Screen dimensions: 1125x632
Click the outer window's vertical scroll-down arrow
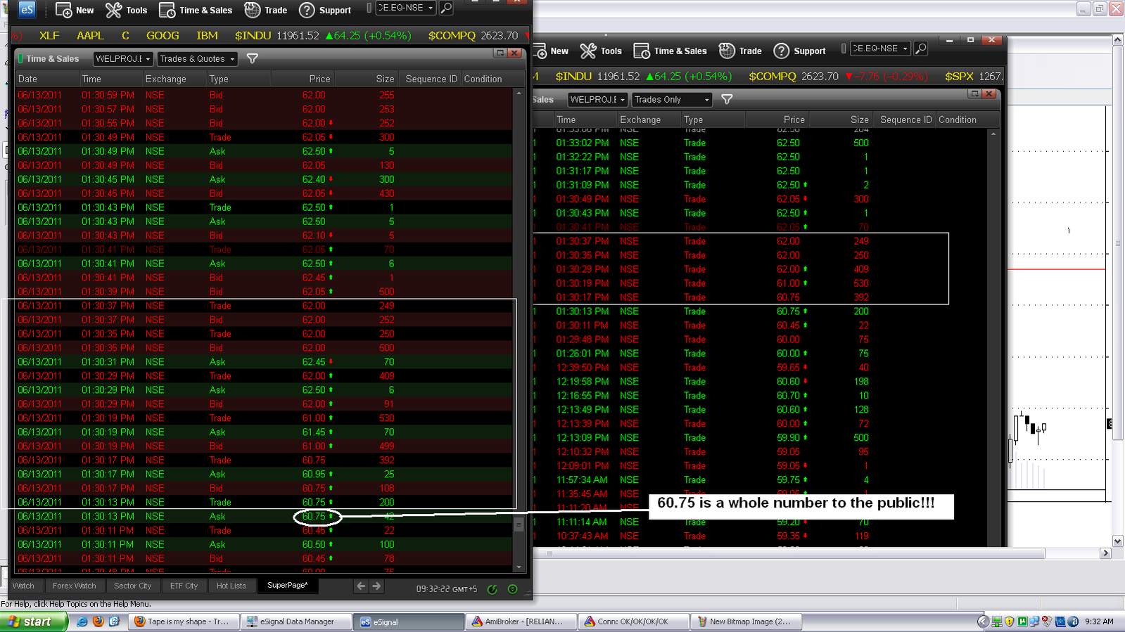pyautogui.click(x=1117, y=541)
